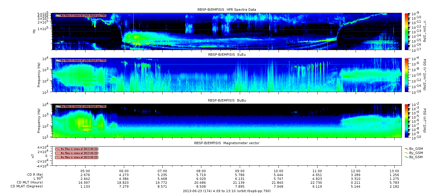Click the warning icon in the HFR Spectra panel
The image size is (431, 196).
(58, 15)
